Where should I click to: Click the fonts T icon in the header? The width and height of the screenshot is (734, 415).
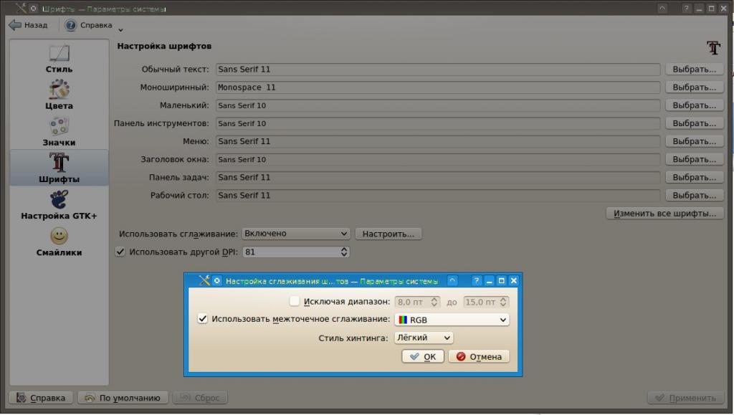(x=713, y=47)
